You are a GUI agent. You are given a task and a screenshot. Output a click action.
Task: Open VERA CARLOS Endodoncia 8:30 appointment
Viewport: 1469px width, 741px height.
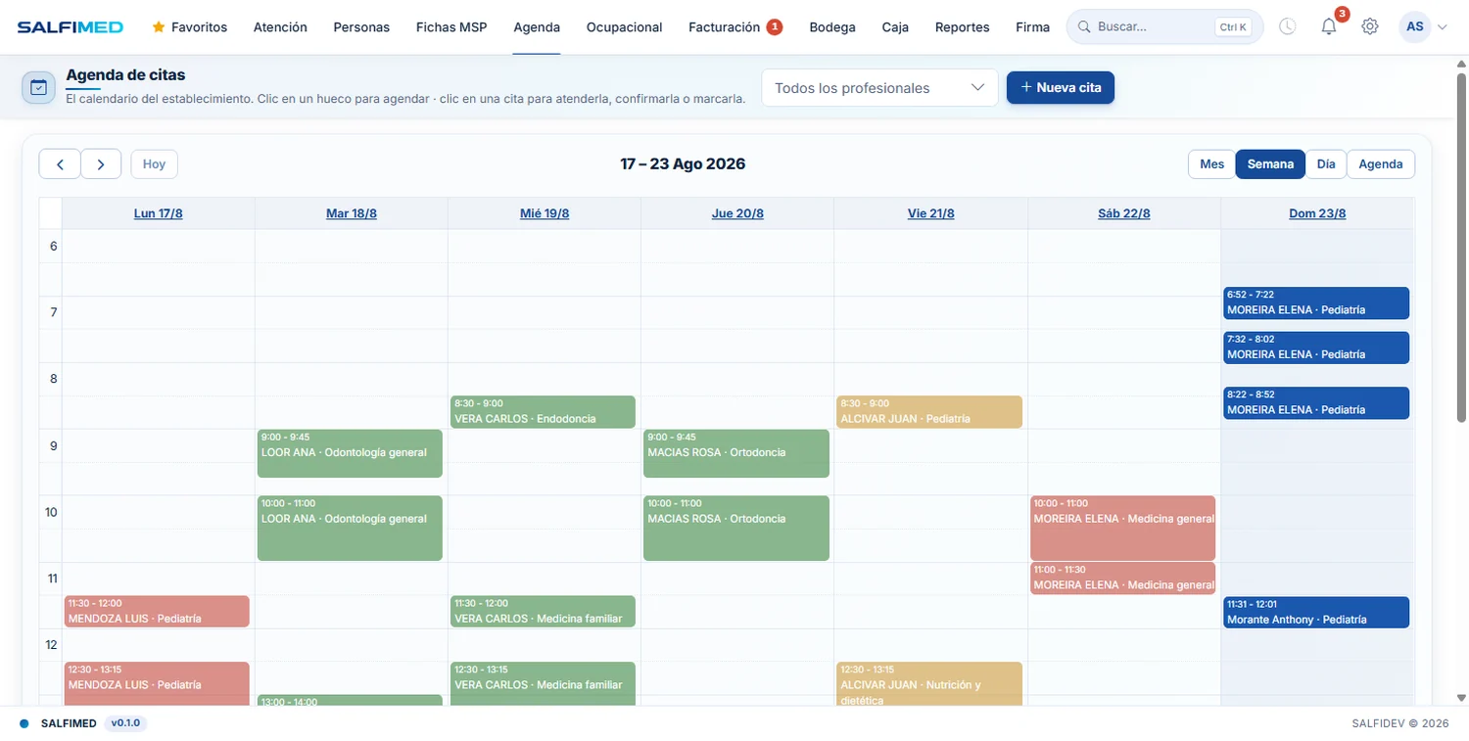point(543,411)
